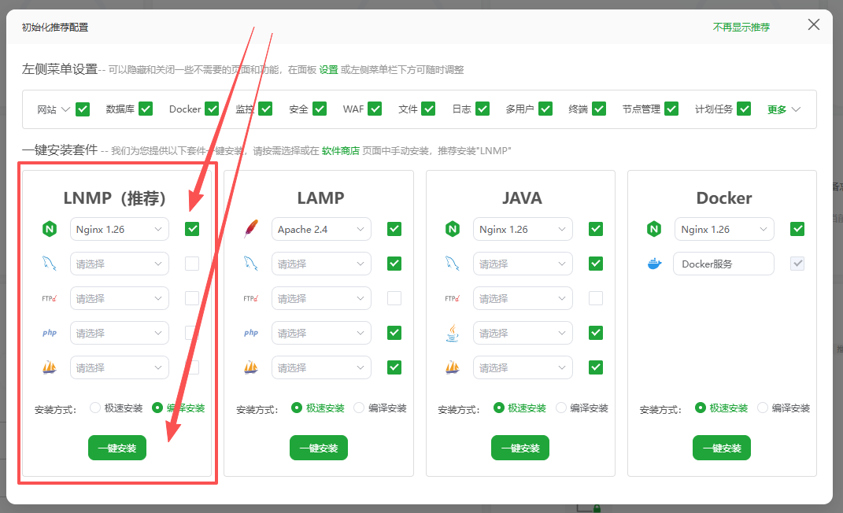Select the 编译安装 radio option in LAMP column
843x513 pixels.
pyautogui.click(x=359, y=408)
